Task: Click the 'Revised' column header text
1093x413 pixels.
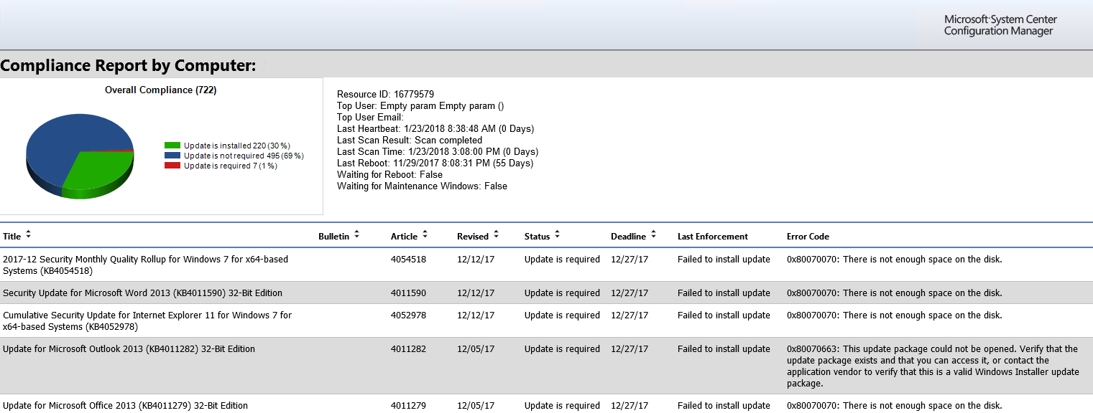Action: pos(473,237)
